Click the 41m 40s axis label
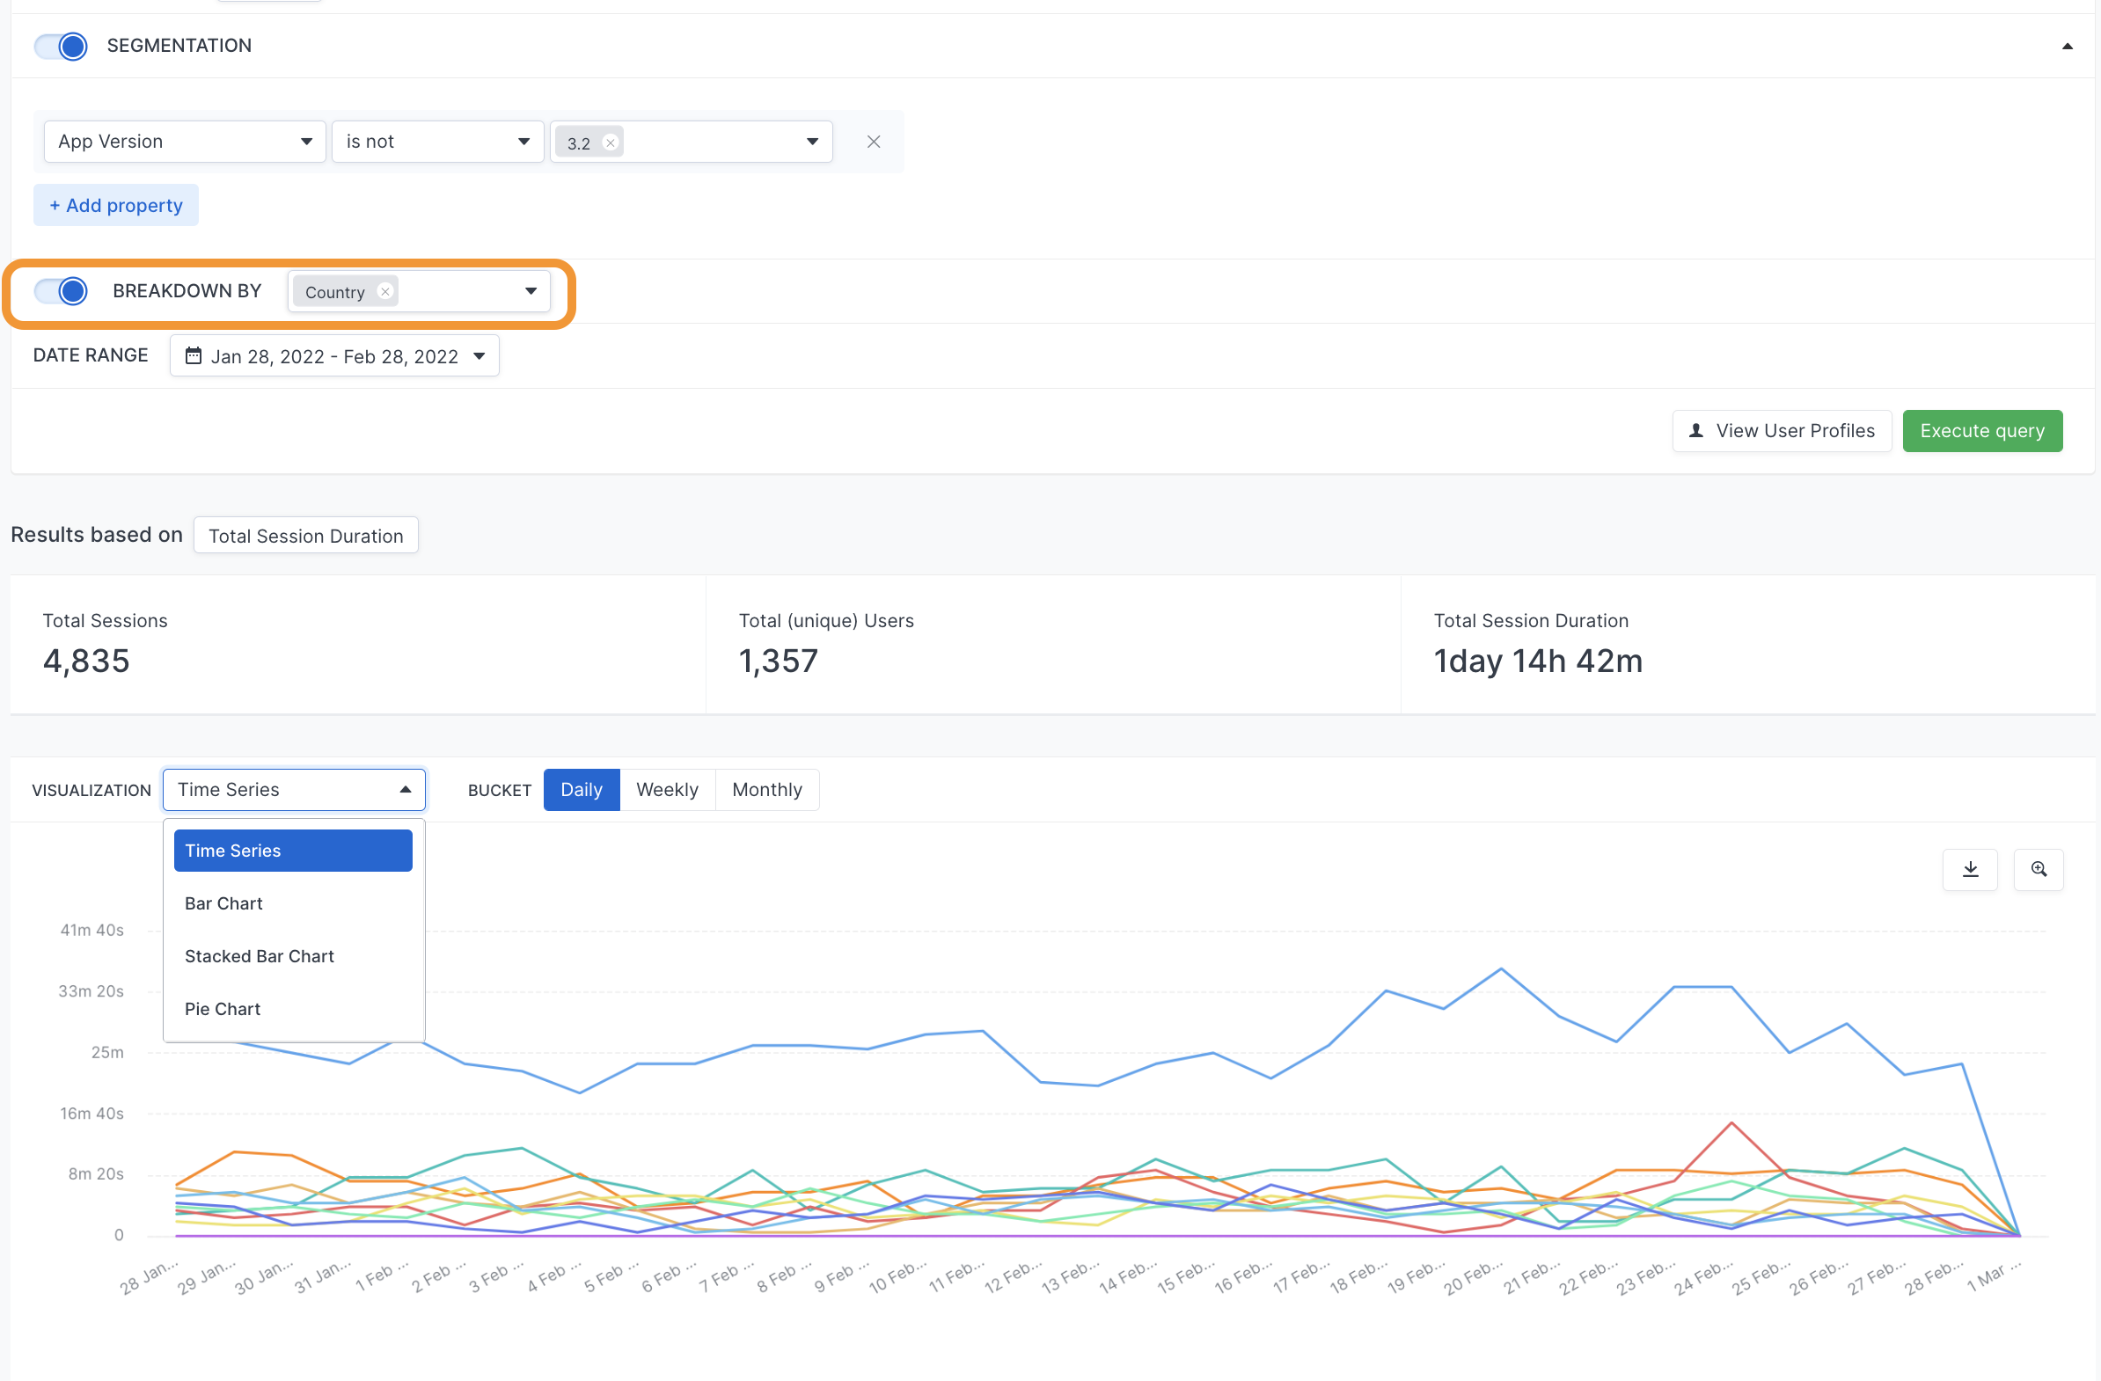2101x1381 pixels. (92, 930)
